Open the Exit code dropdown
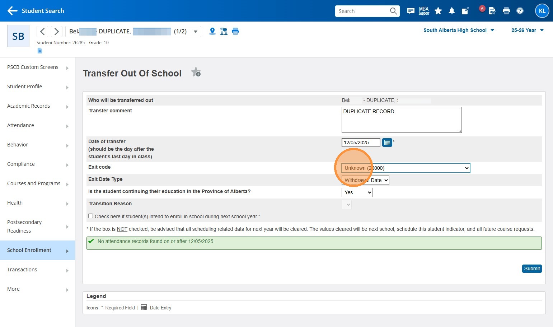This screenshot has width=553, height=327. point(406,168)
